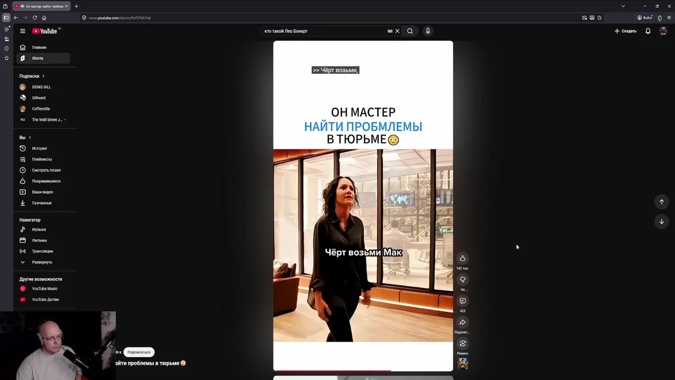The image size is (675, 380).
Task: Pause the Short by clicking the video
Action: pyautogui.click(x=363, y=206)
